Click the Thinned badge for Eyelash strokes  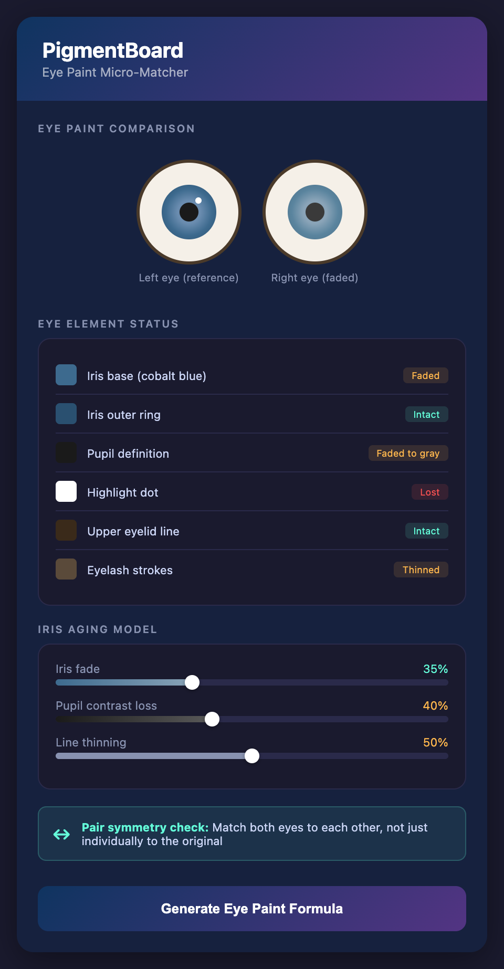coord(421,570)
